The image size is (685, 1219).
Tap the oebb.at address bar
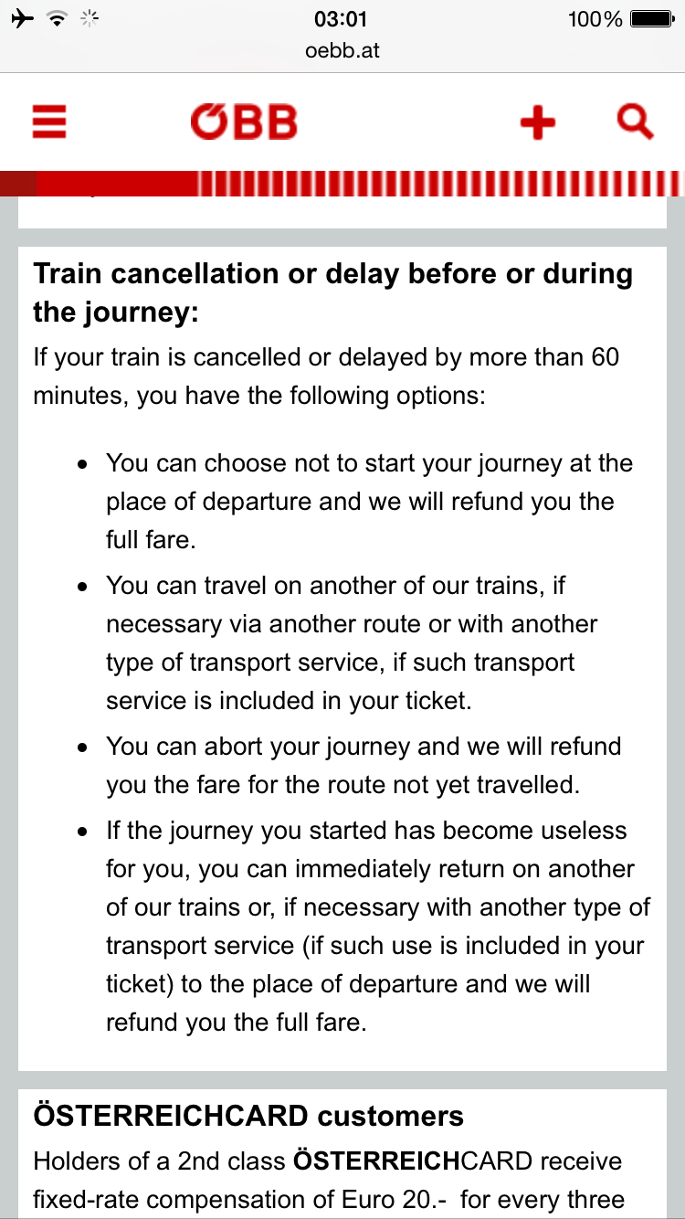pos(342,50)
